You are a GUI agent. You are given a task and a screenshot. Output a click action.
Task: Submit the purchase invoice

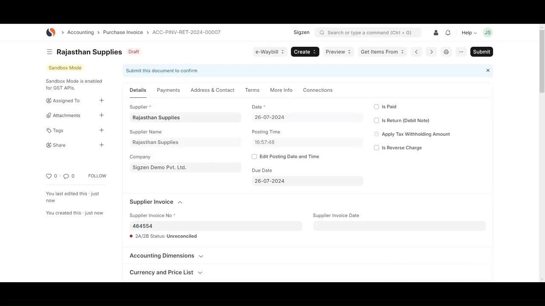click(x=482, y=52)
